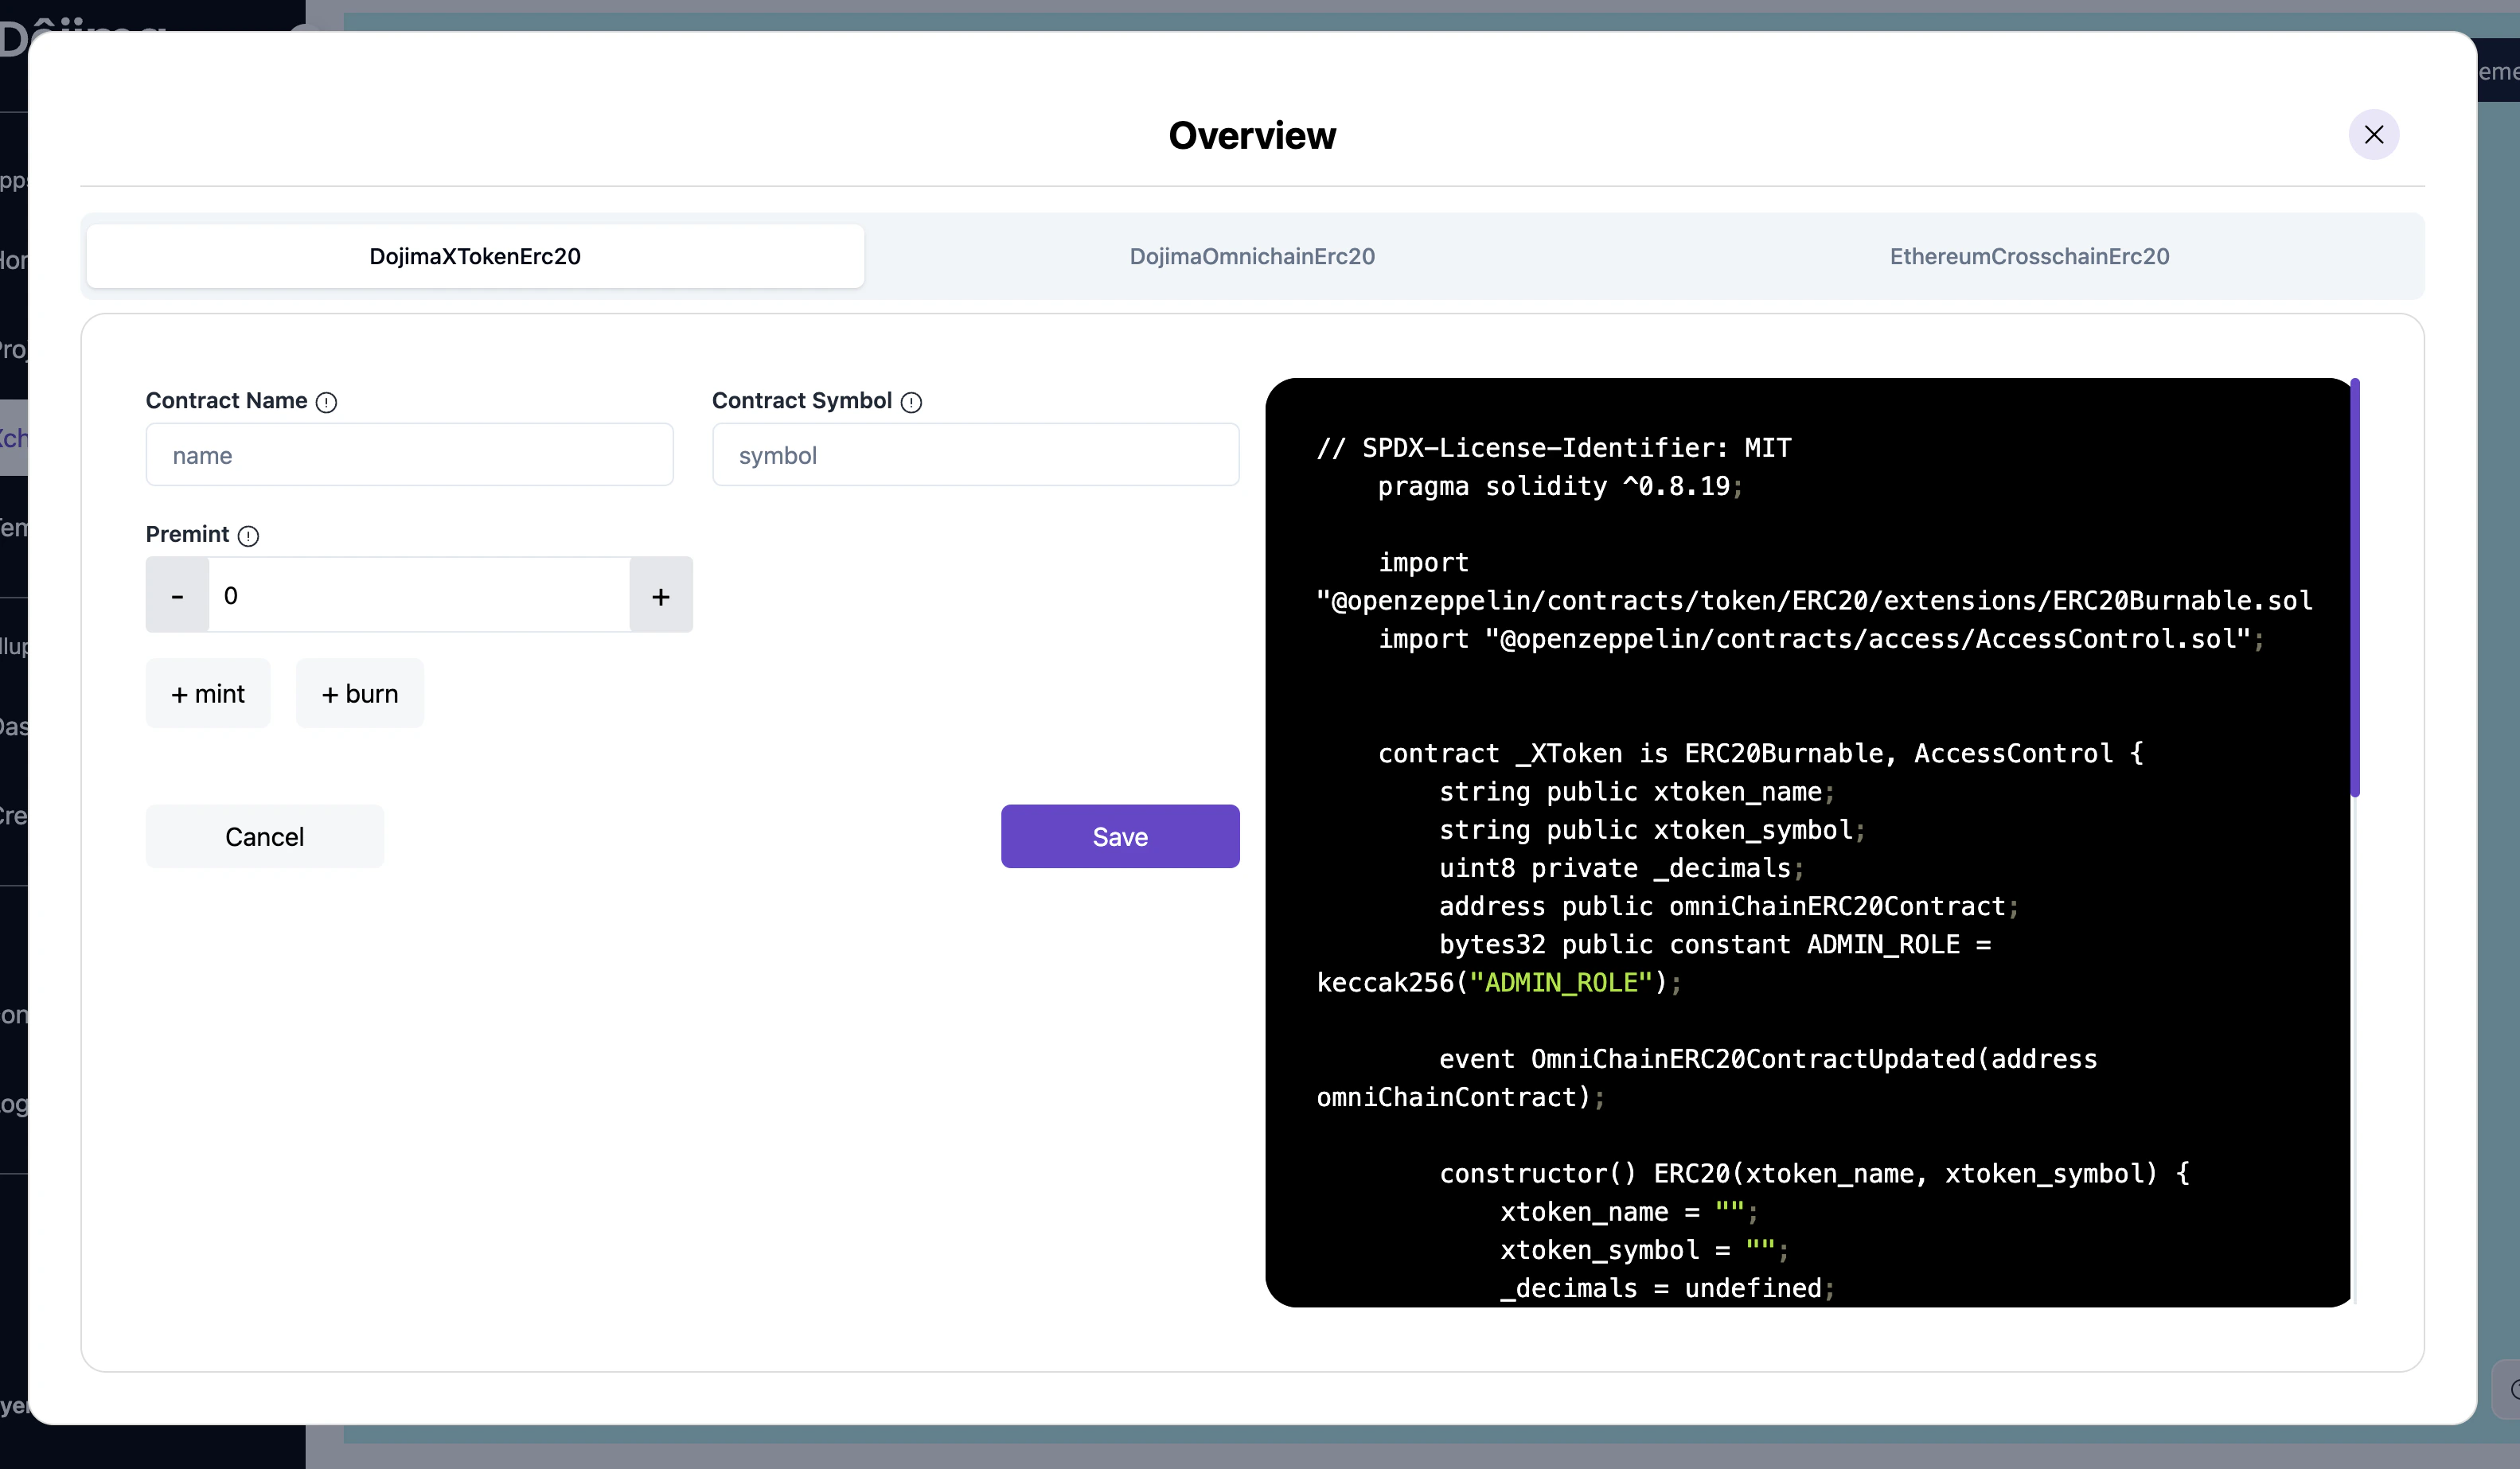
Task: Decrement the Premint value with minus
Action: 177,595
